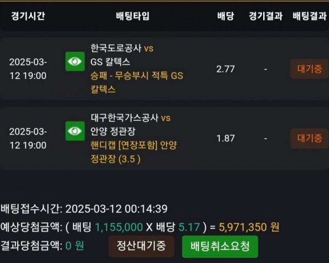Click the 배팅결과 column header
The image size is (329, 263).
[x=309, y=15]
